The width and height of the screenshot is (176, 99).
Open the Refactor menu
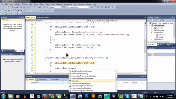coord(17,4)
